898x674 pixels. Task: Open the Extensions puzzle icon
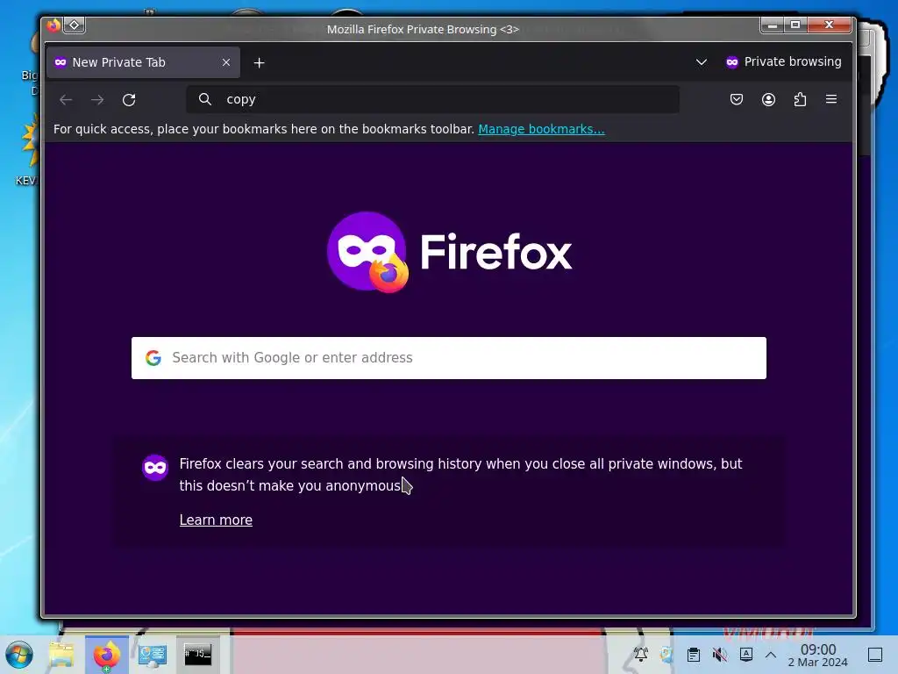click(x=800, y=99)
